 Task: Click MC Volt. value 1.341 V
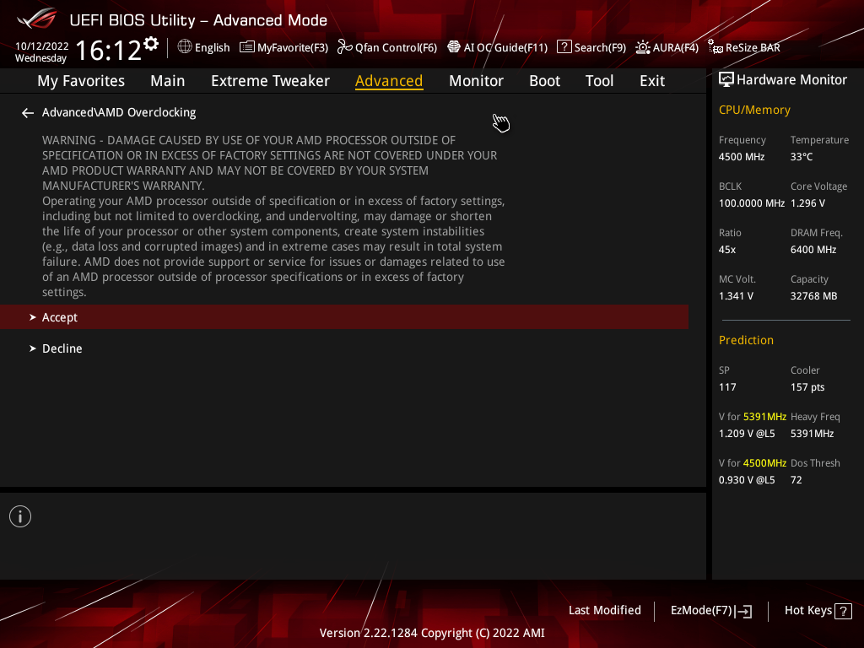click(736, 296)
